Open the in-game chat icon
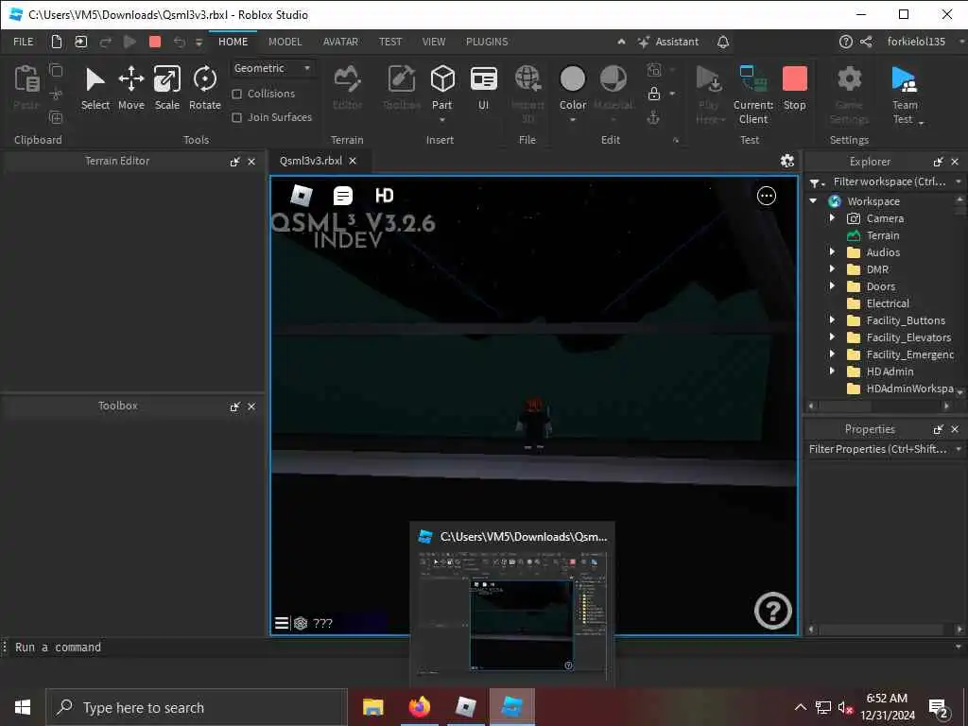Image resolution: width=968 pixels, height=726 pixels. (342, 196)
